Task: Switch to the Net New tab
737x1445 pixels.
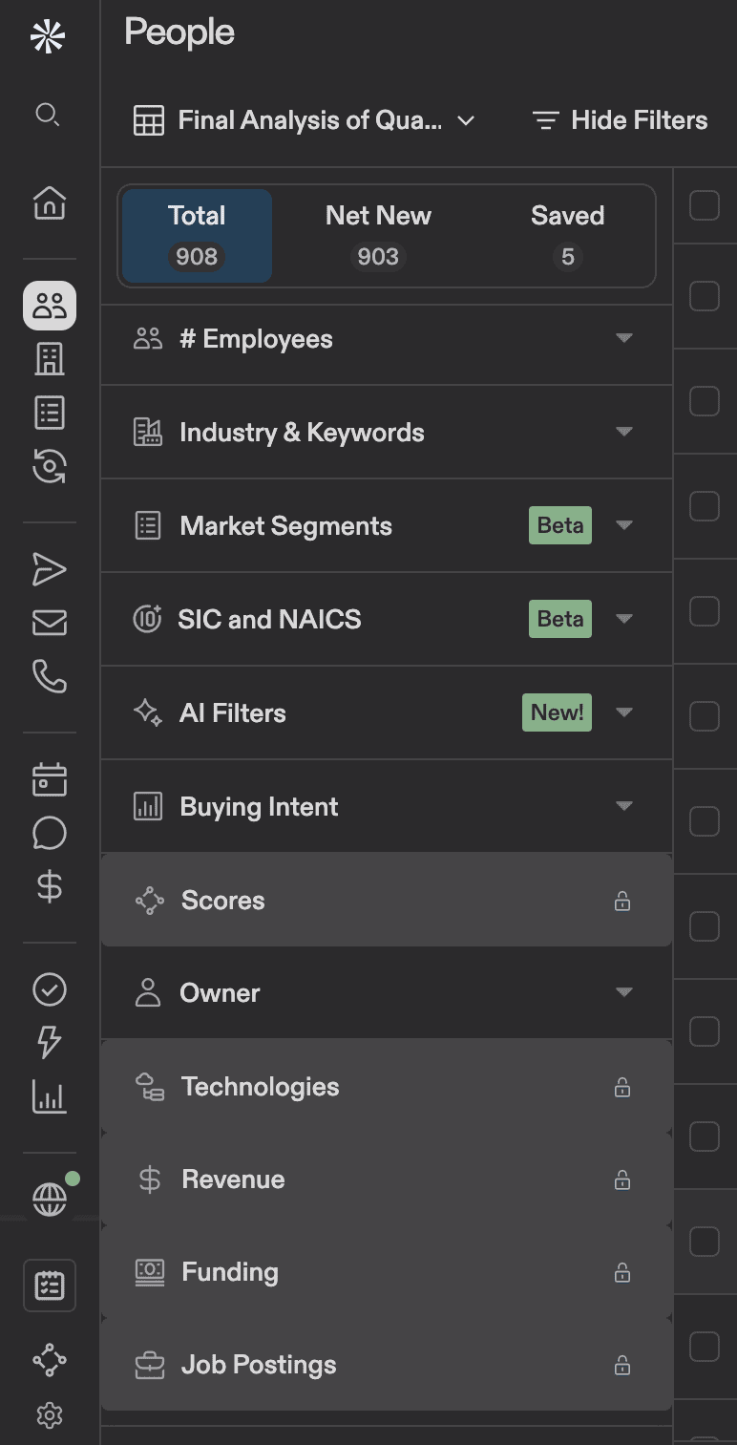Action: (x=378, y=236)
